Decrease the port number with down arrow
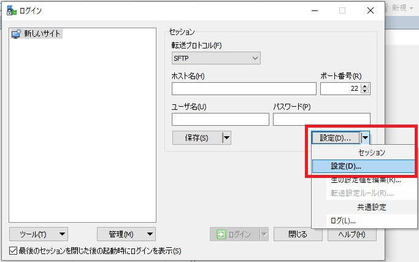The height and width of the screenshot is (262, 419). pyautogui.click(x=366, y=91)
